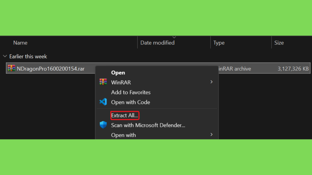The width and height of the screenshot is (312, 175).
Task: Click the sort chevron above Date modified
Action: coord(174,37)
